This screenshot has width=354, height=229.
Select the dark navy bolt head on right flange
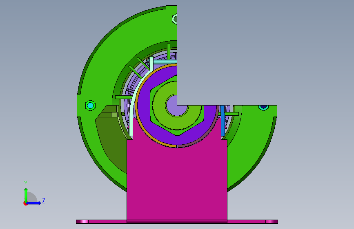(x=263, y=107)
